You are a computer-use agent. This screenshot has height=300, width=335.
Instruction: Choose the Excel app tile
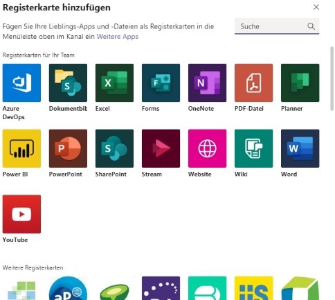[x=114, y=82]
